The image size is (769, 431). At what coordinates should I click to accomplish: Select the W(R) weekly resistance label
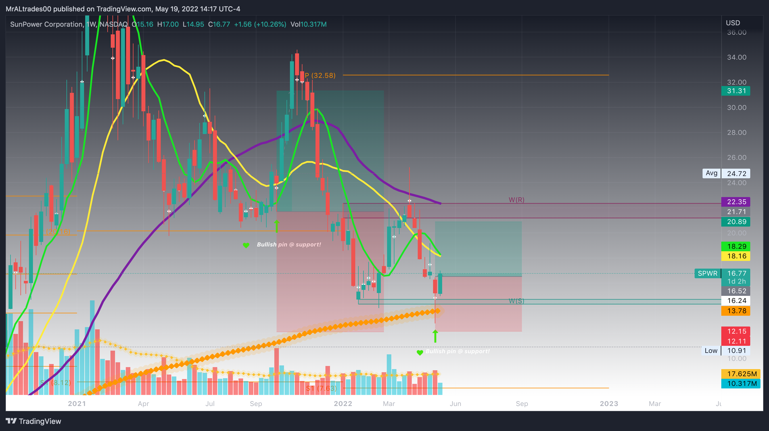[517, 200]
